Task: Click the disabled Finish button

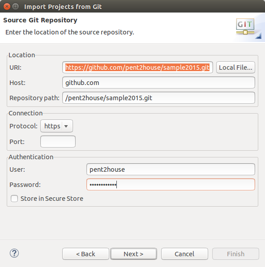Action: point(235,254)
